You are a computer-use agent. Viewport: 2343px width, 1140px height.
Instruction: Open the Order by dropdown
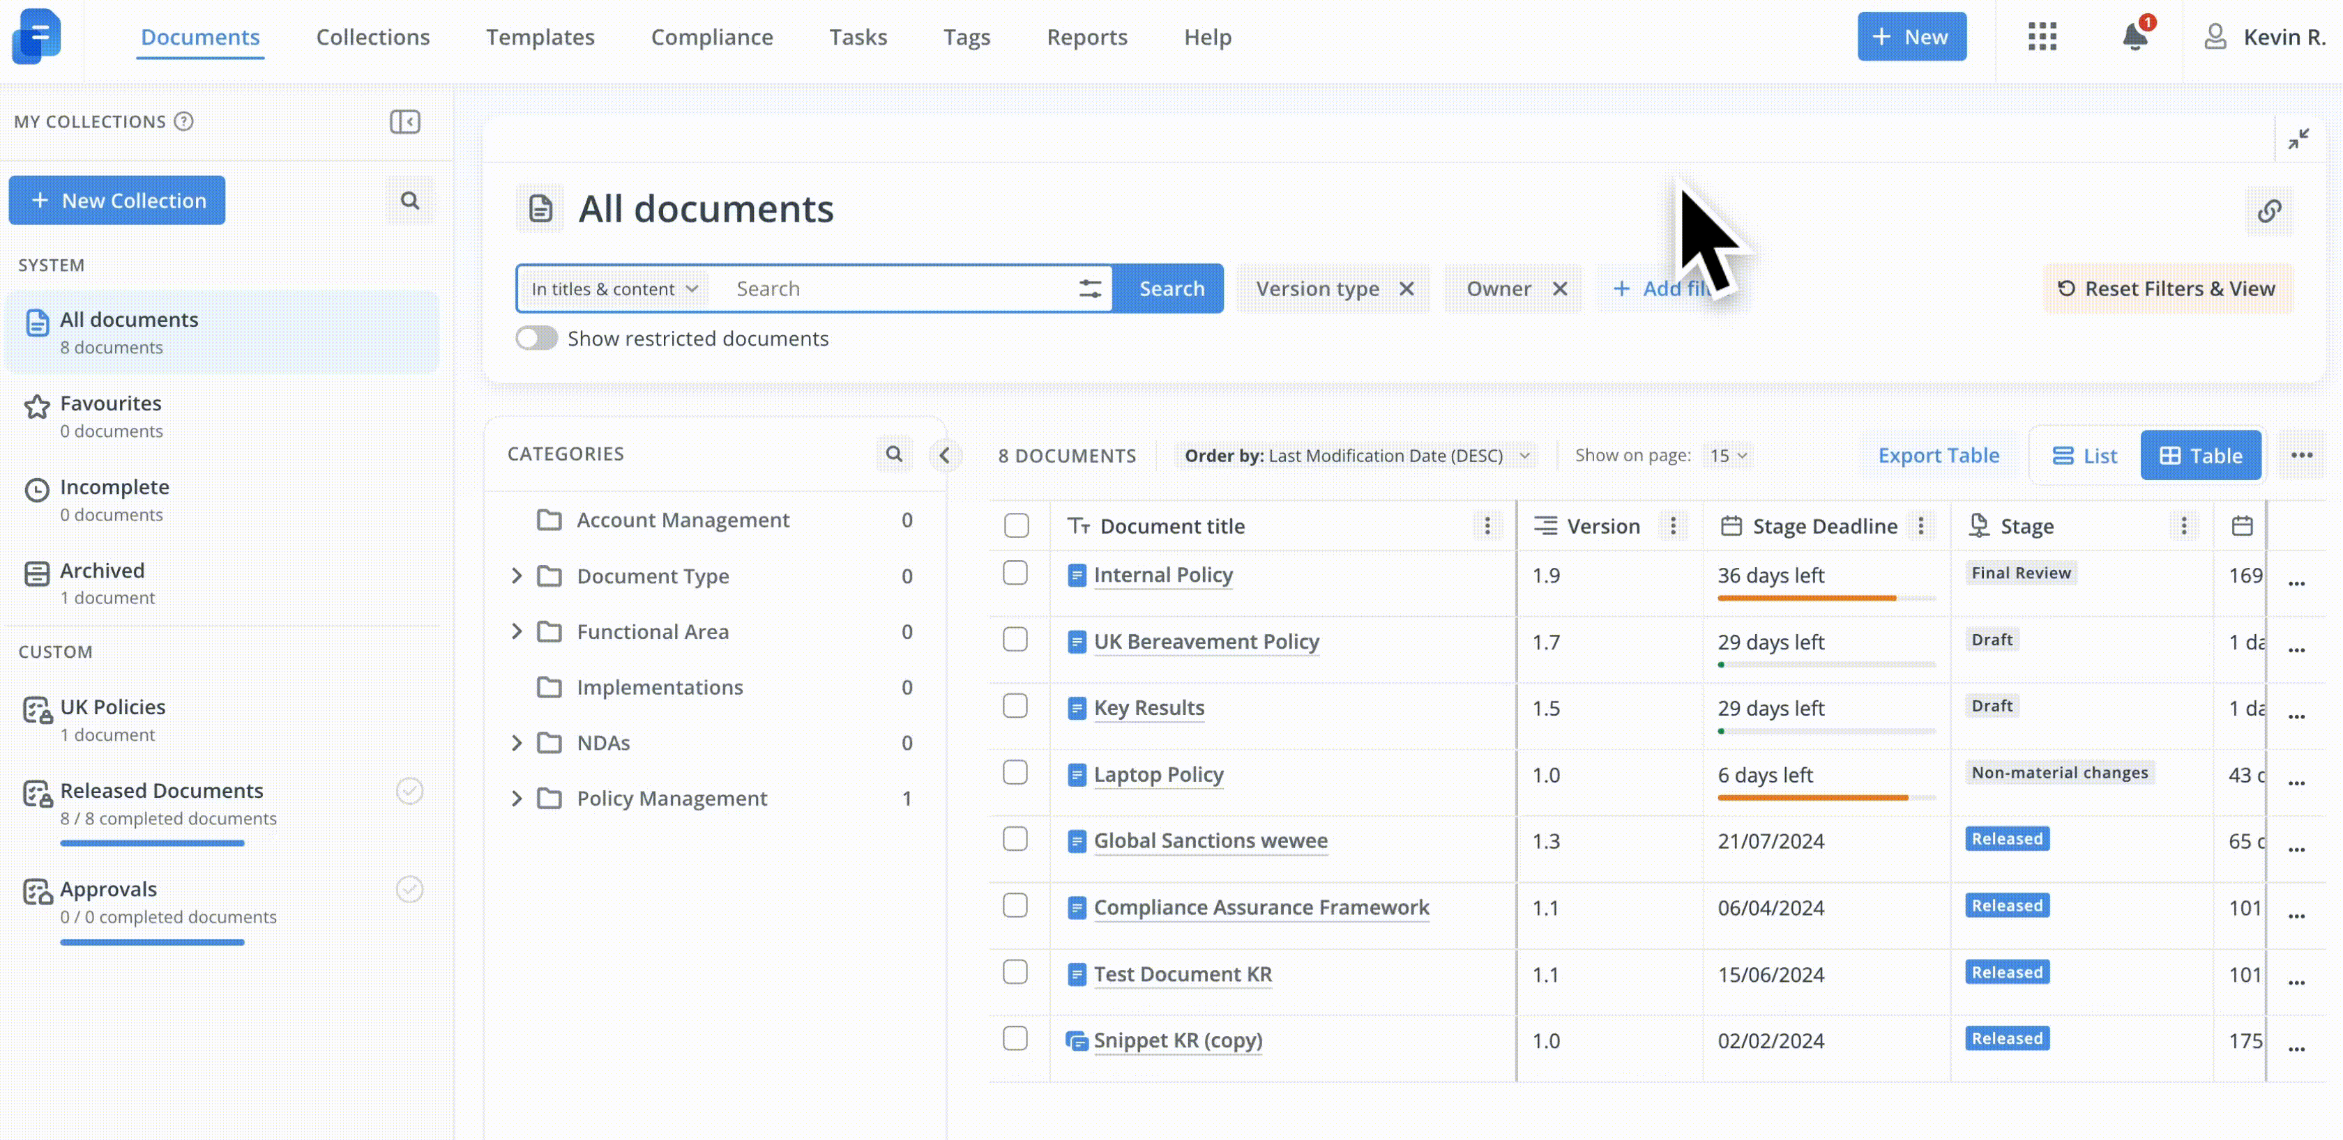[x=1355, y=456]
